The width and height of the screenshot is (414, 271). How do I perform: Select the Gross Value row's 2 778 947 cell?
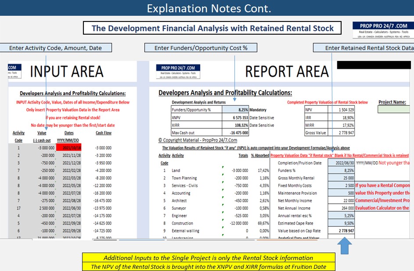point(341,133)
